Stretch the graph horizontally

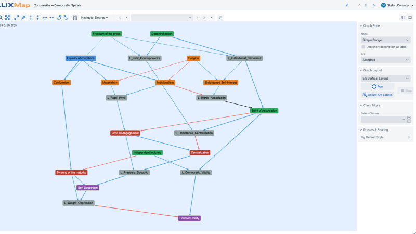point(45,18)
